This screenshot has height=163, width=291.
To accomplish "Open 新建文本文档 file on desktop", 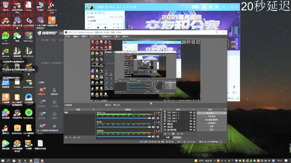I will (x=40, y=145).
